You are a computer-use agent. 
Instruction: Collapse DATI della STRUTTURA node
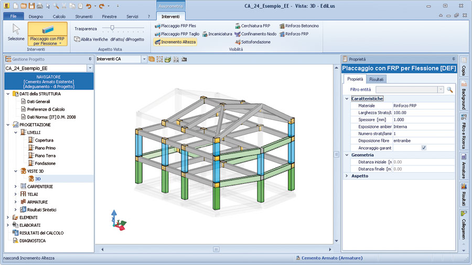coord(8,94)
